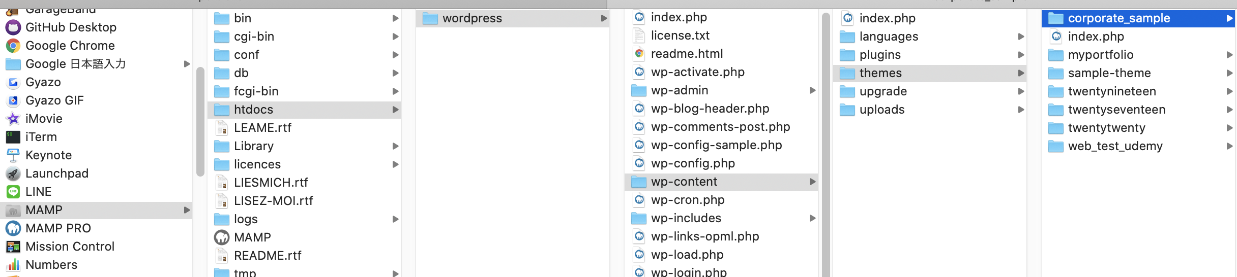Screen dimensions: 1237x277
Task: Expand twentytwenty theme folder arrow
Action: (1229, 128)
